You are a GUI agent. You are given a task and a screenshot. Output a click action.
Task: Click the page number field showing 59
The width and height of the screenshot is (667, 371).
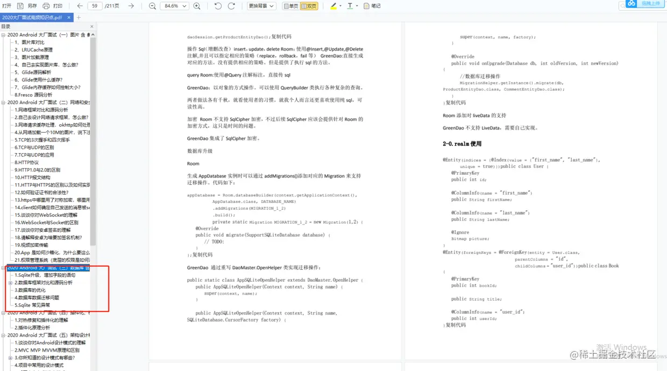pos(95,6)
